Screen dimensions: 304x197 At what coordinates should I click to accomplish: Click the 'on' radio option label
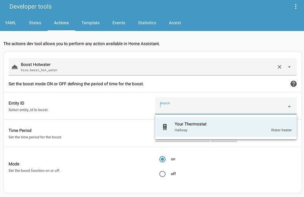[x=173, y=159]
